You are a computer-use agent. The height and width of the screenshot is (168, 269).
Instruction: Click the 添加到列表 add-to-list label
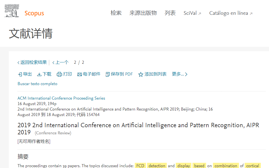(156, 74)
